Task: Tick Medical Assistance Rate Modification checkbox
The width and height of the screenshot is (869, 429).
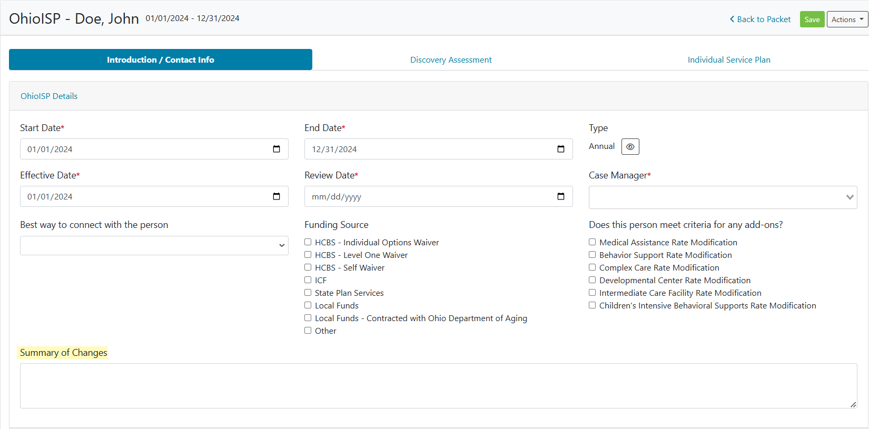Action: tap(592, 242)
